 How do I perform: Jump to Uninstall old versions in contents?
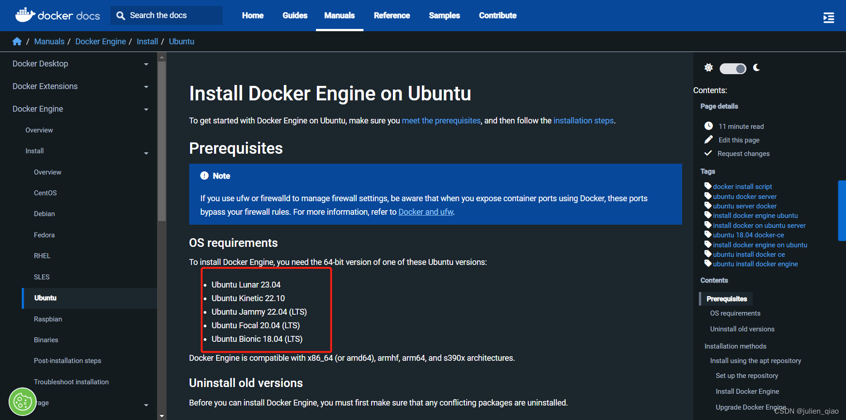(x=742, y=329)
